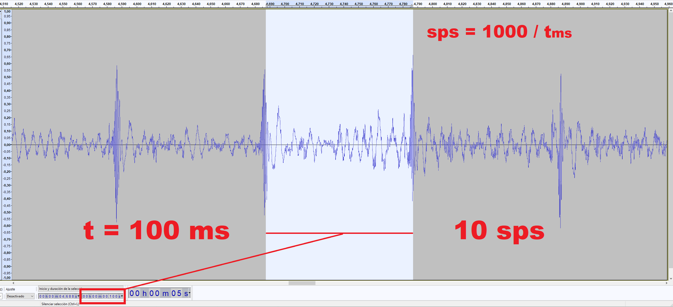Grab the time toolbar drag handle
The image size is (673, 307).
click(127, 293)
